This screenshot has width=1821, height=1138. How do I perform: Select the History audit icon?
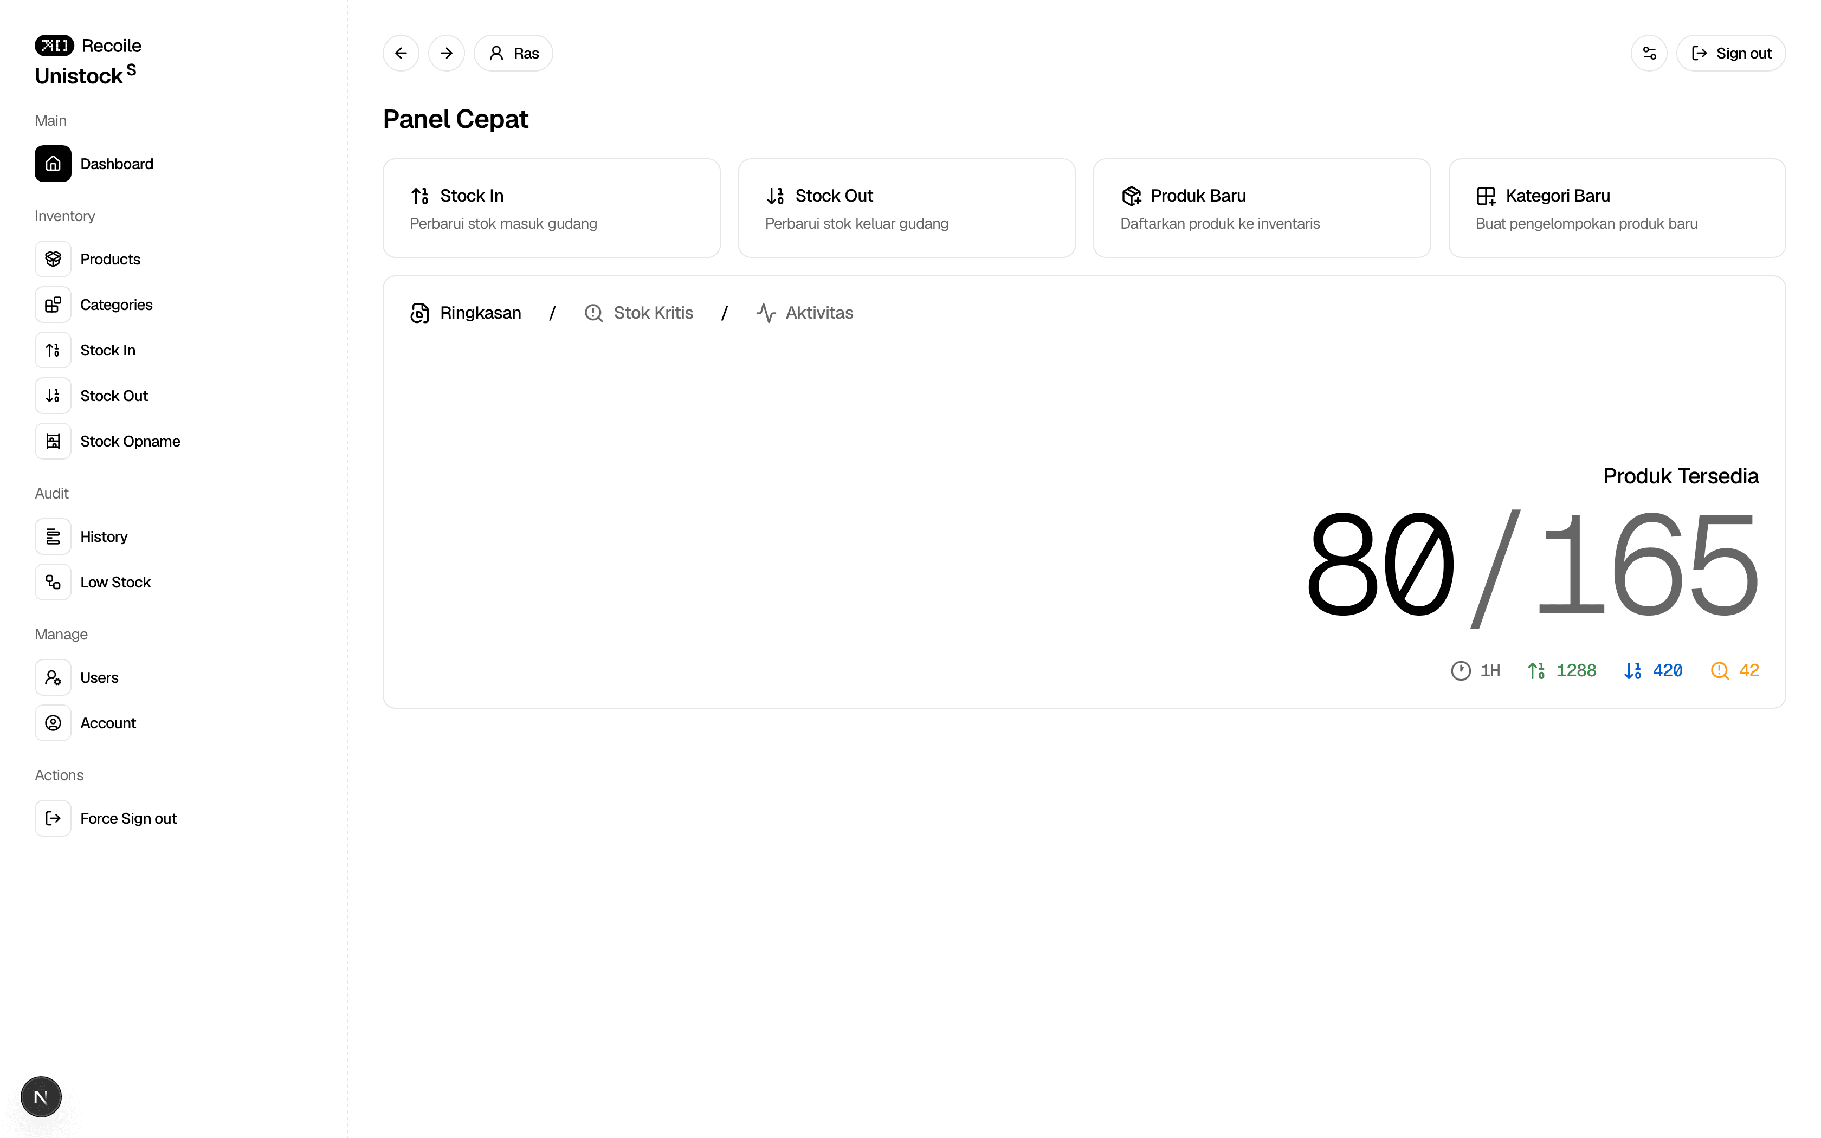(x=53, y=536)
